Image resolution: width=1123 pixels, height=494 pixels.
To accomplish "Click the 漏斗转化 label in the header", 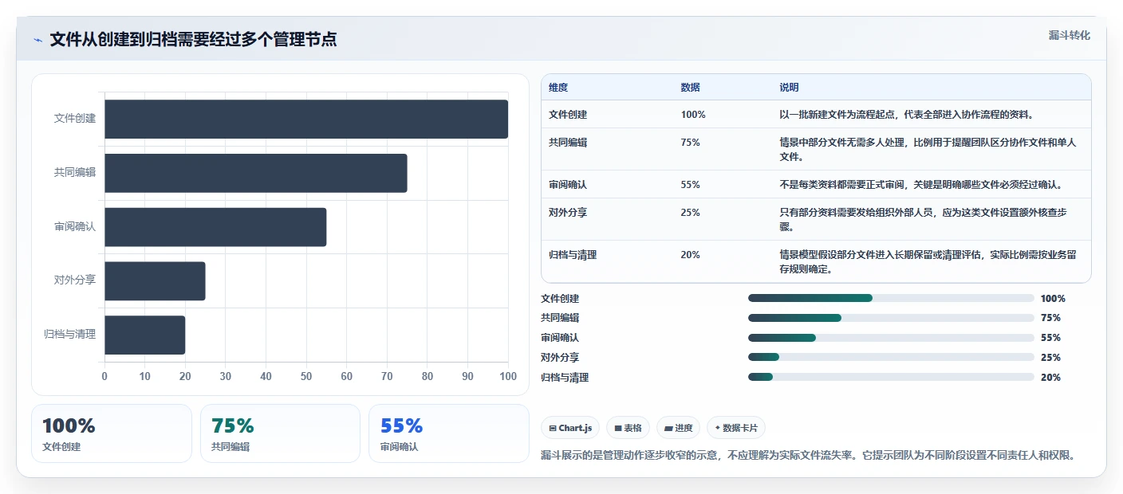I will tap(1069, 35).
